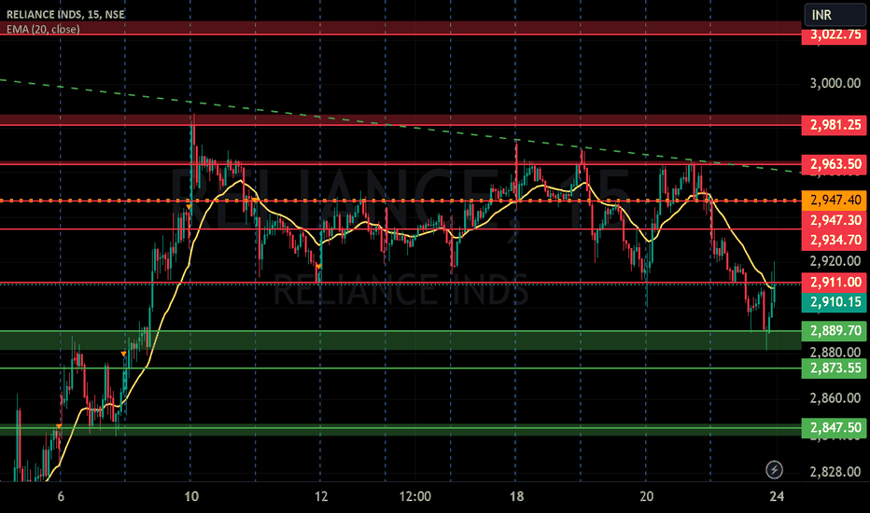Click date 20 on the time axis

click(646, 496)
